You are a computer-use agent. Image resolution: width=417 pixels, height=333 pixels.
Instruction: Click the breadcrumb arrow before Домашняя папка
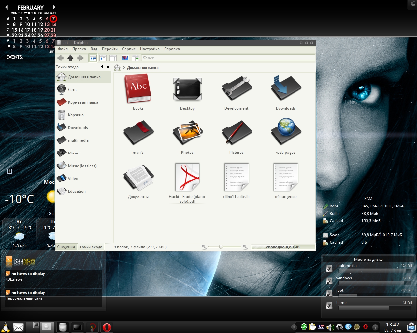click(x=124, y=68)
